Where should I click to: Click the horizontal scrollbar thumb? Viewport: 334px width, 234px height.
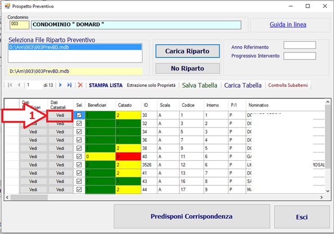[x=29, y=197]
